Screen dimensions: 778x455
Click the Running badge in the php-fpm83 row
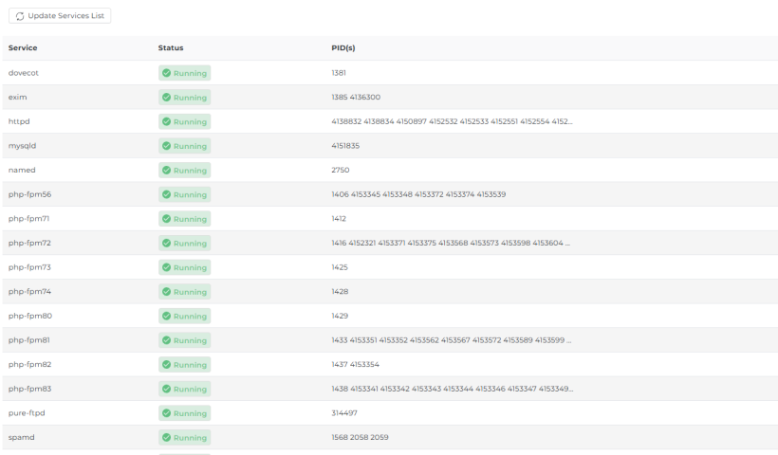(185, 389)
